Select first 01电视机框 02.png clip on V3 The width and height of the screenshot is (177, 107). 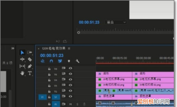(x=114, y=86)
